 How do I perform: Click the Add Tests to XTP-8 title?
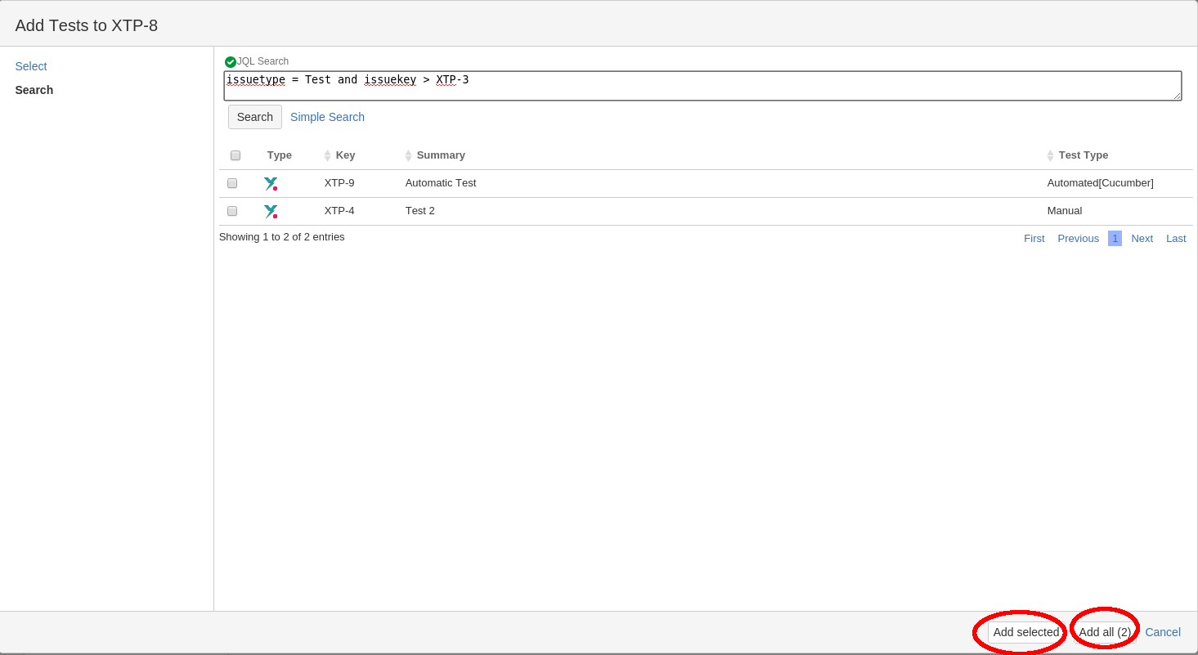87,25
